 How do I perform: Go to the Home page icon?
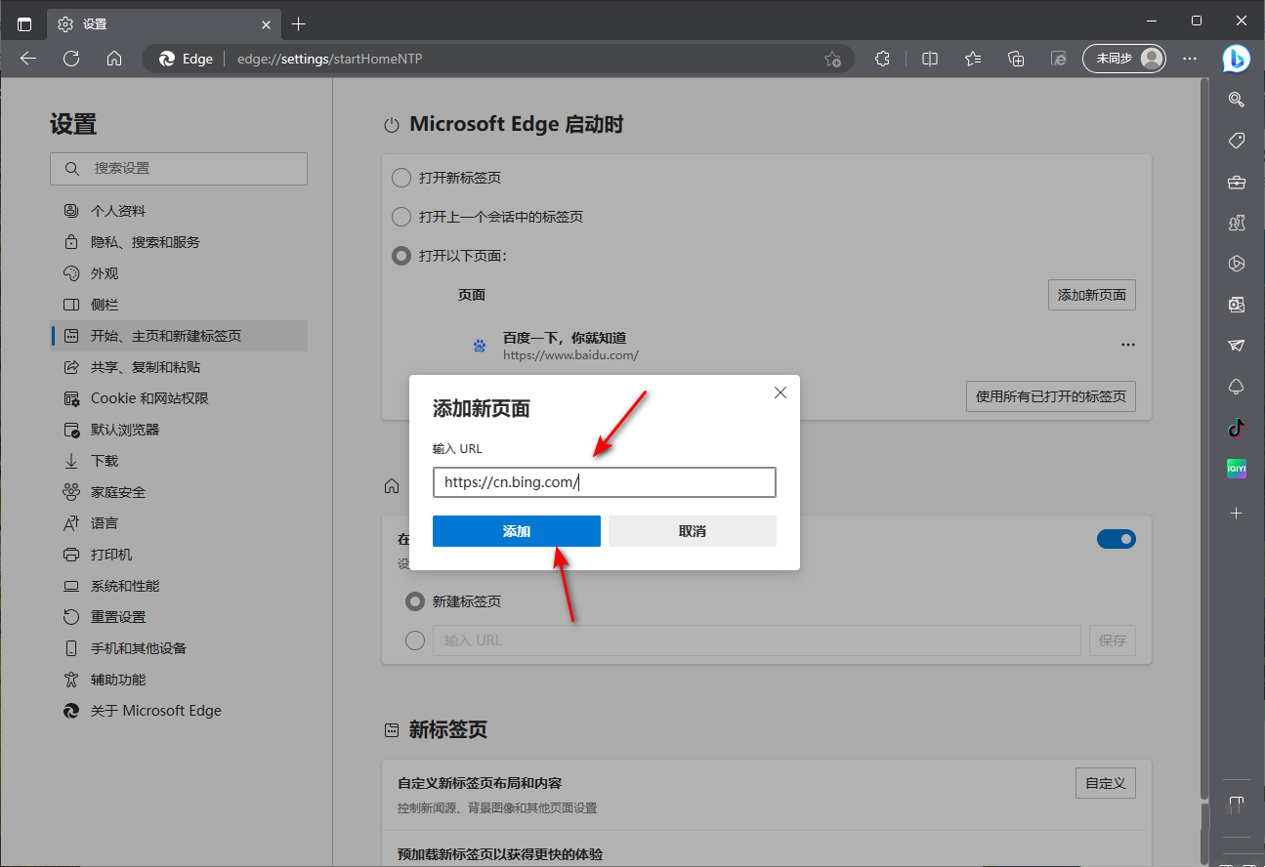coord(114,59)
